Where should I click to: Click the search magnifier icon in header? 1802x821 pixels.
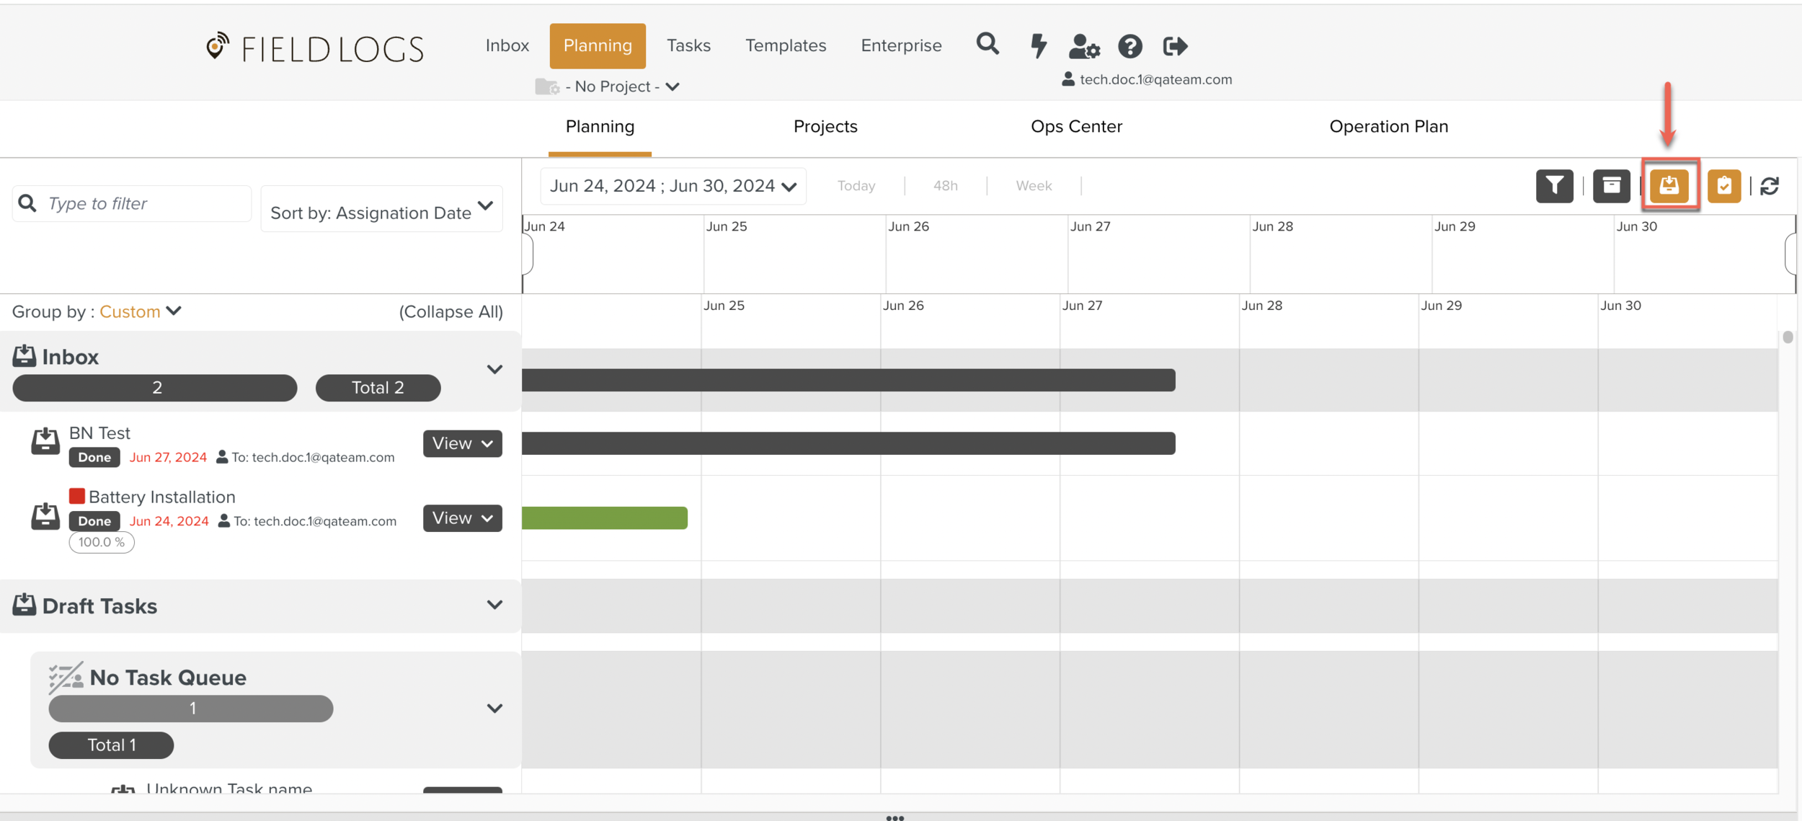987,45
